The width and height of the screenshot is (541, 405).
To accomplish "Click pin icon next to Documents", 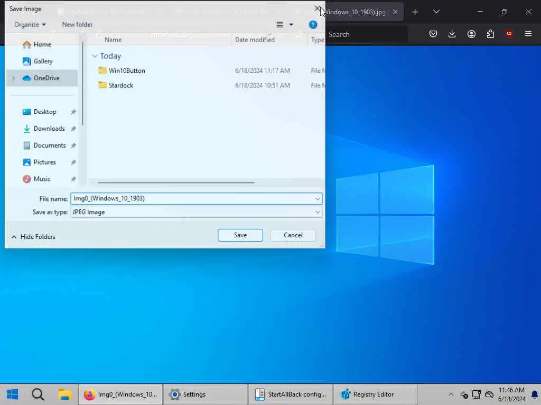I will [x=73, y=146].
